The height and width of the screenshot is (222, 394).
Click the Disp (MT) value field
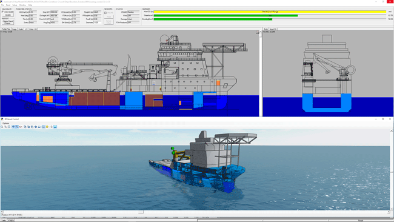pos(54,12)
